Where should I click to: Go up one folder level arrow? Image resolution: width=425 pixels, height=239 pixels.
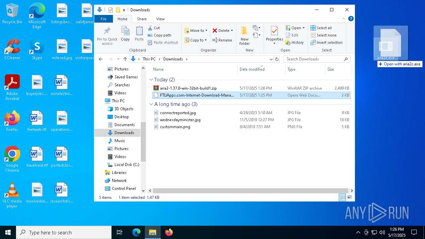(x=125, y=59)
